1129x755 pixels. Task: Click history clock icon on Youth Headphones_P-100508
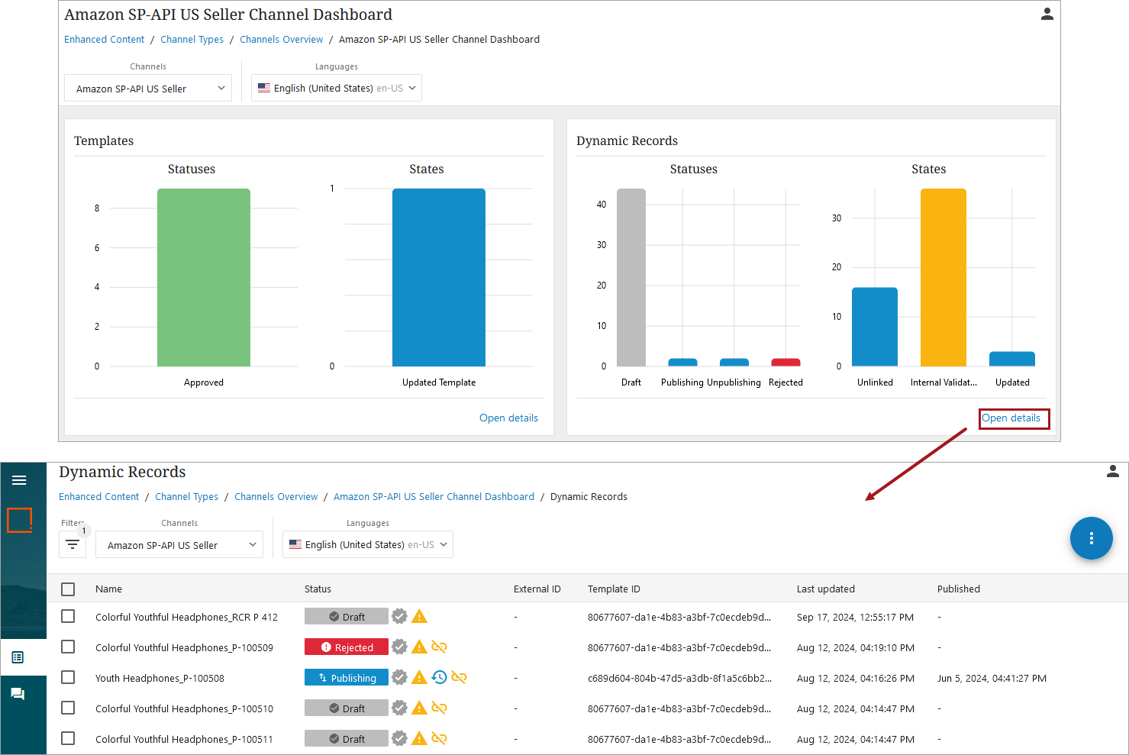[439, 677]
